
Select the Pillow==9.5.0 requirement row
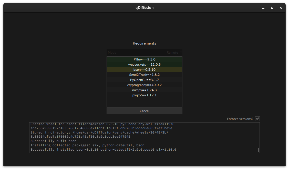click(144, 59)
